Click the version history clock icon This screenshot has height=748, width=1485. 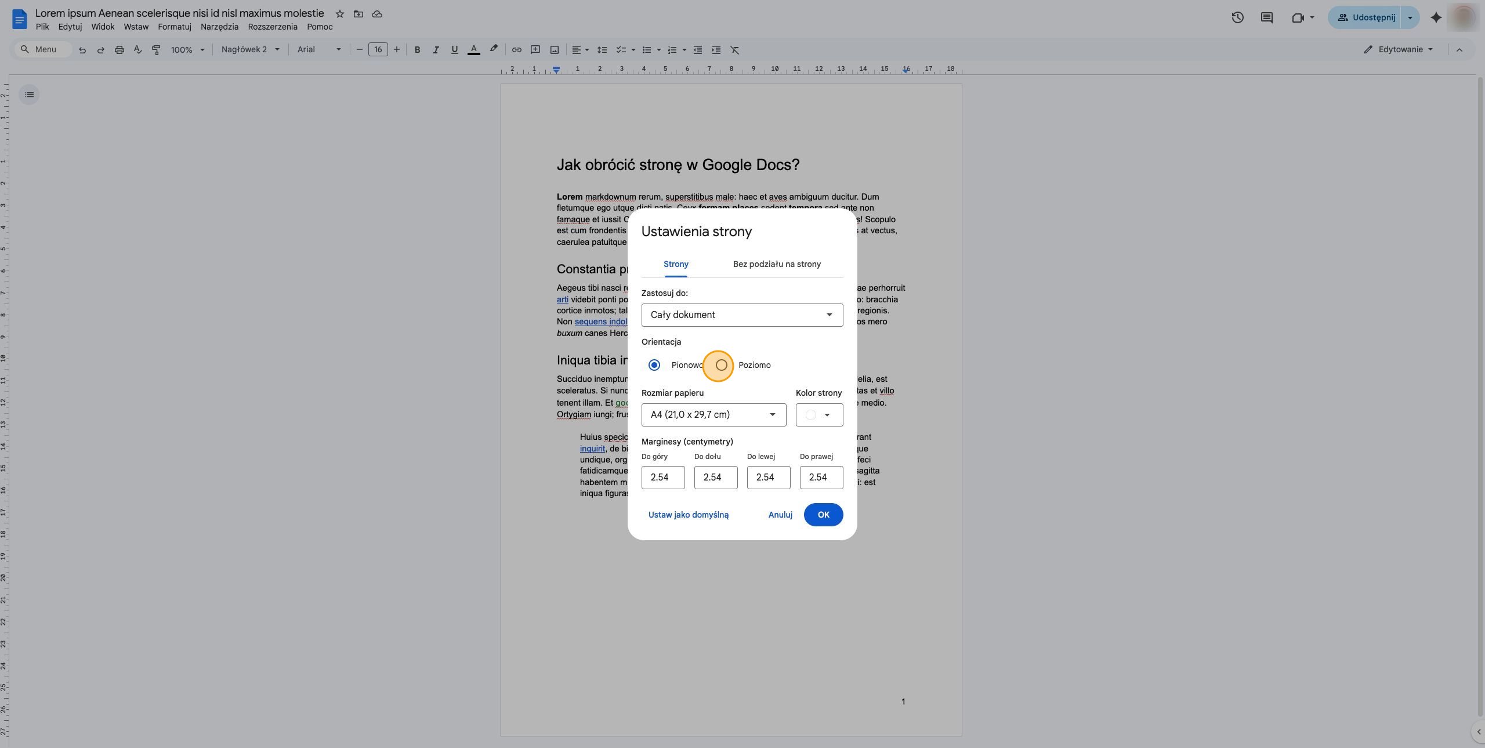[x=1237, y=17]
